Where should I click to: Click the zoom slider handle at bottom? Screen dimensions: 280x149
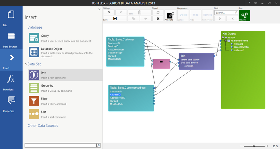pyautogui.click(x=253, y=146)
